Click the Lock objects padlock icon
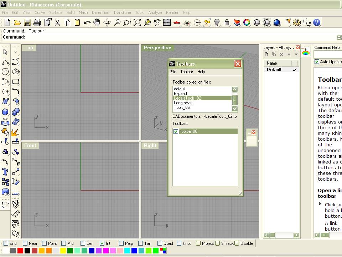This screenshot has width=342, height=257. point(227,22)
